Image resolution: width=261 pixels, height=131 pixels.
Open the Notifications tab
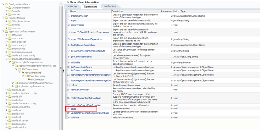[110, 7]
